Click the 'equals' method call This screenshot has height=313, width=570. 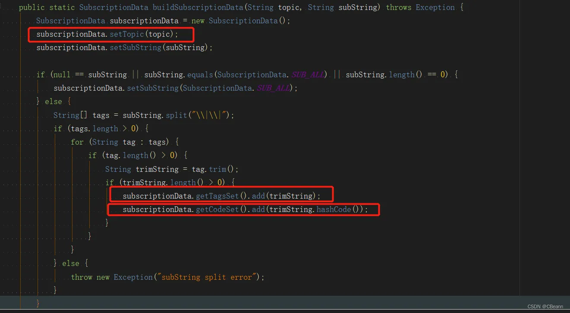200,75
